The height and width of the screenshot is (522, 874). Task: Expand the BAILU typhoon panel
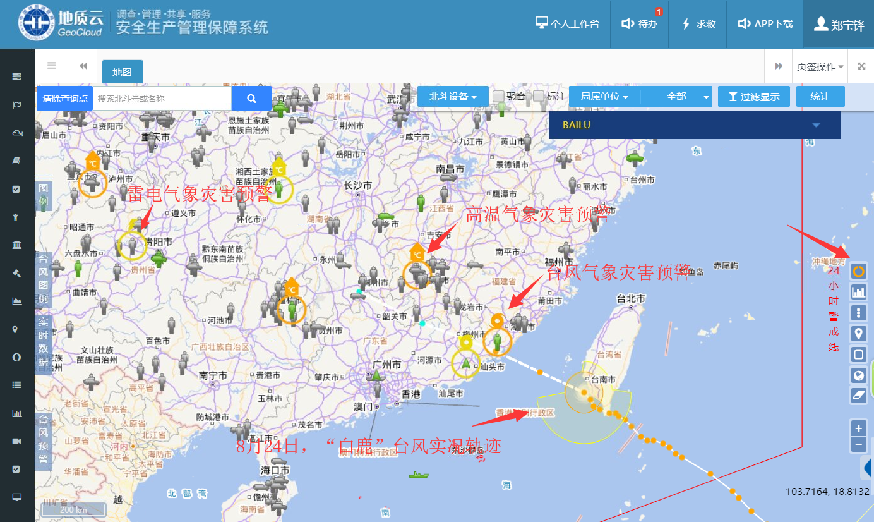click(816, 125)
